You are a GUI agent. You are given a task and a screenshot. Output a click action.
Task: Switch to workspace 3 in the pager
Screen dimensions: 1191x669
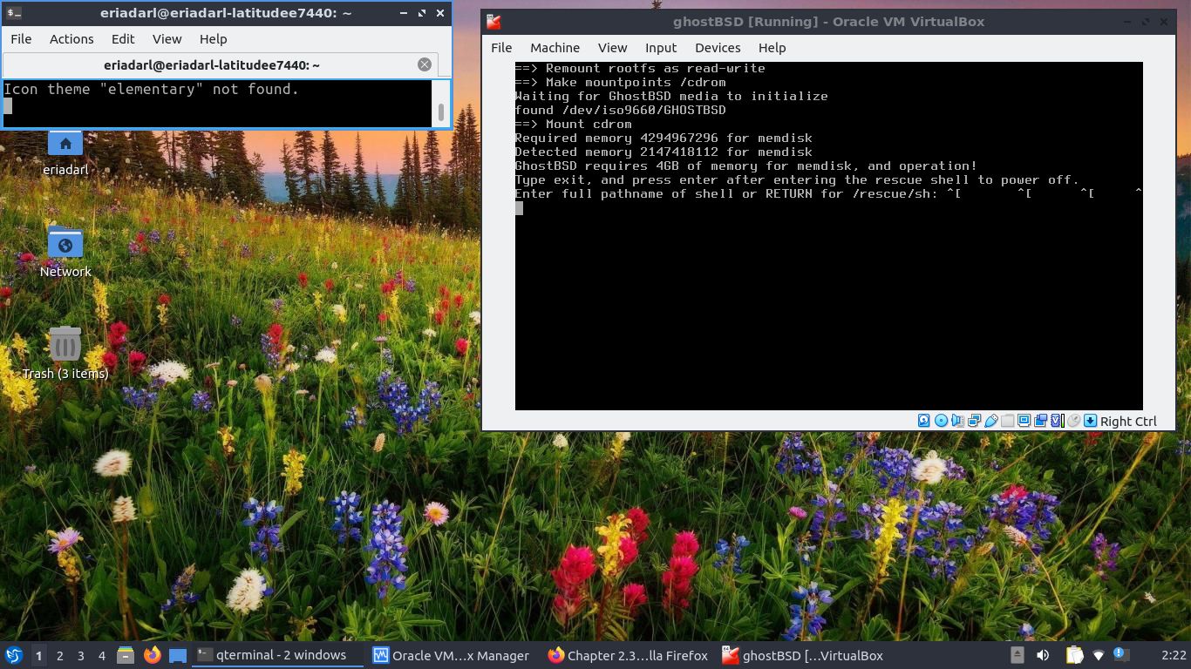pos(80,655)
